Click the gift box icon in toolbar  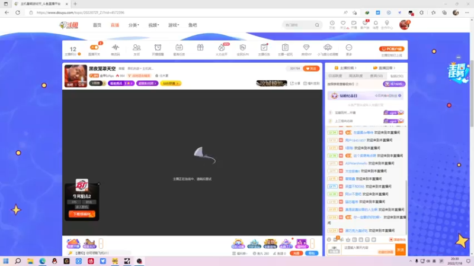pyautogui.click(x=200, y=47)
